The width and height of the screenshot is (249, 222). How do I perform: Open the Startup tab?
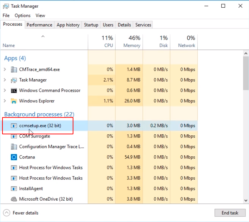click(x=91, y=25)
